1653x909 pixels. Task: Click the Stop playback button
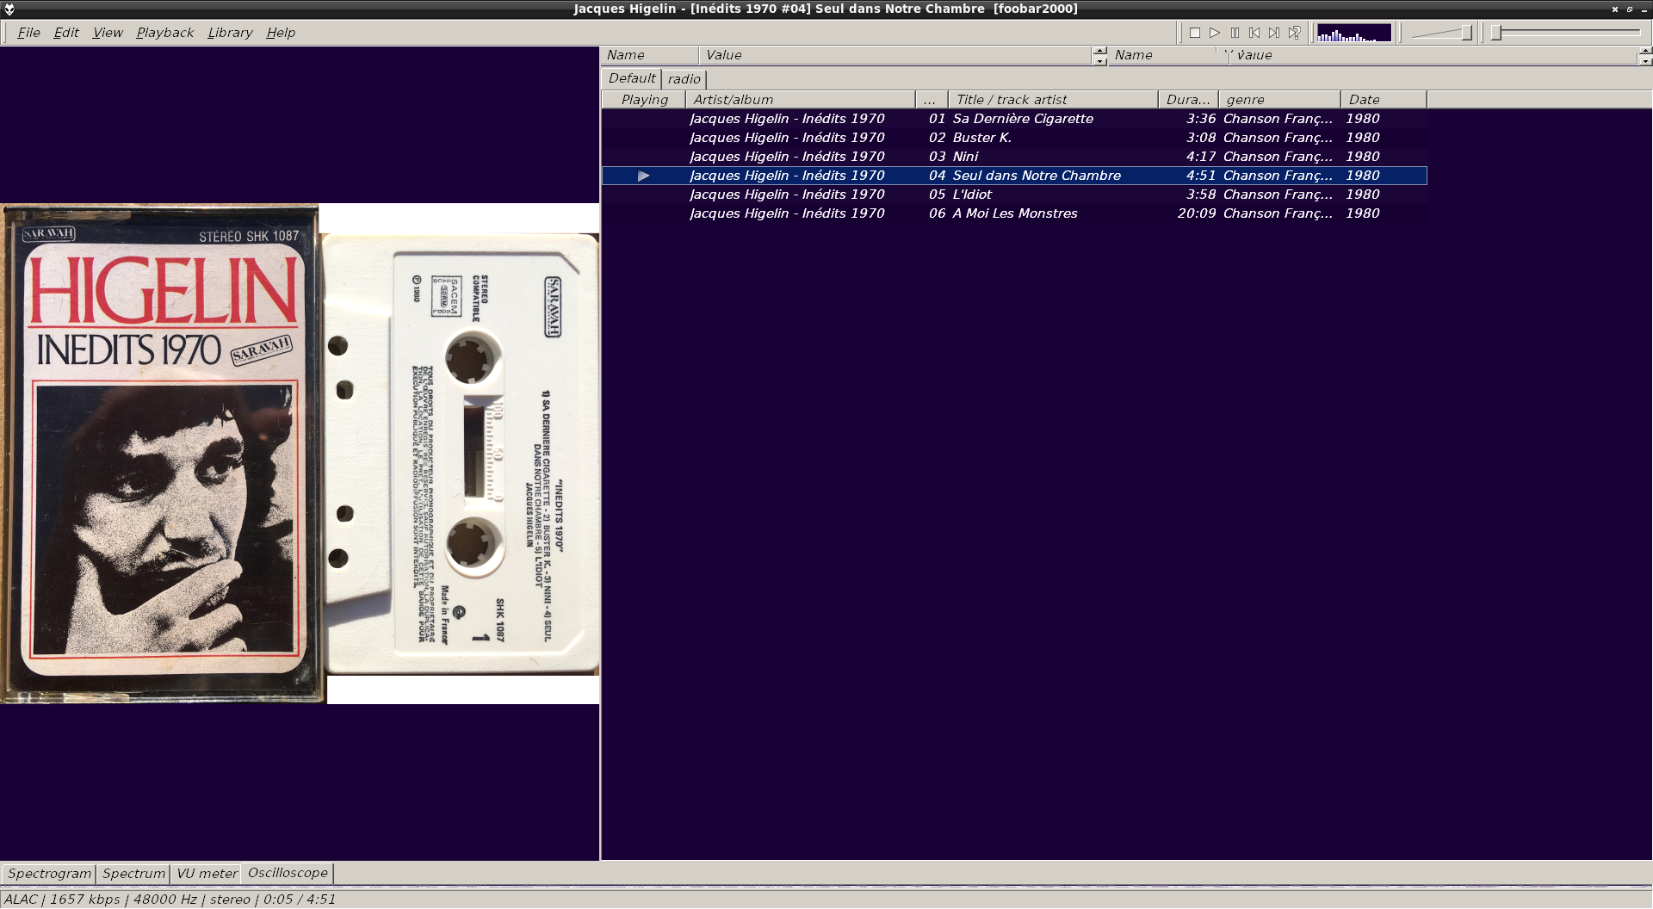coord(1194,33)
